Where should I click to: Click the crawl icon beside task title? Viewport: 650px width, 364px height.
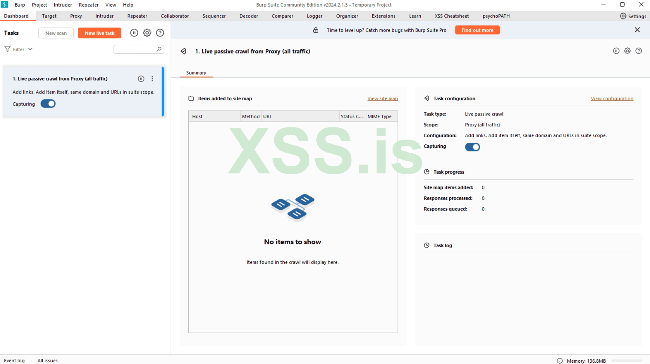pyautogui.click(x=184, y=51)
